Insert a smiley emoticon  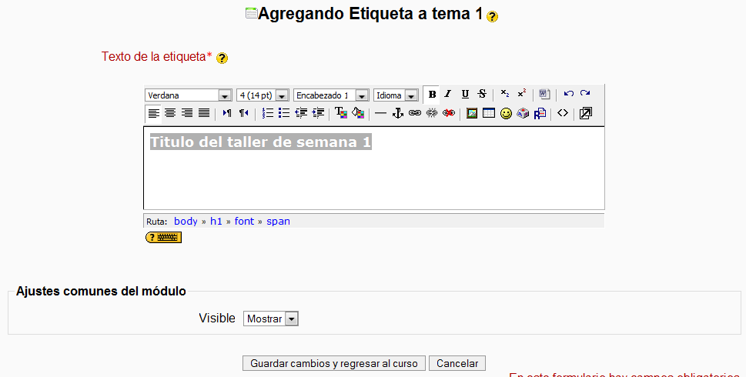[x=506, y=113]
